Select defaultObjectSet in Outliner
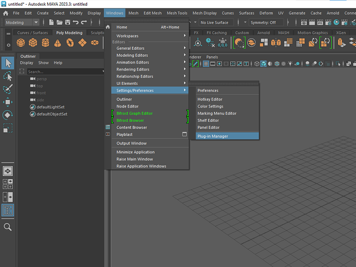 [52, 114]
